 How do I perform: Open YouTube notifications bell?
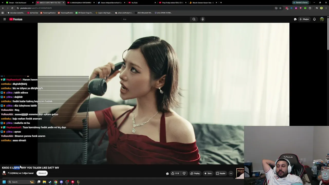[314, 19]
